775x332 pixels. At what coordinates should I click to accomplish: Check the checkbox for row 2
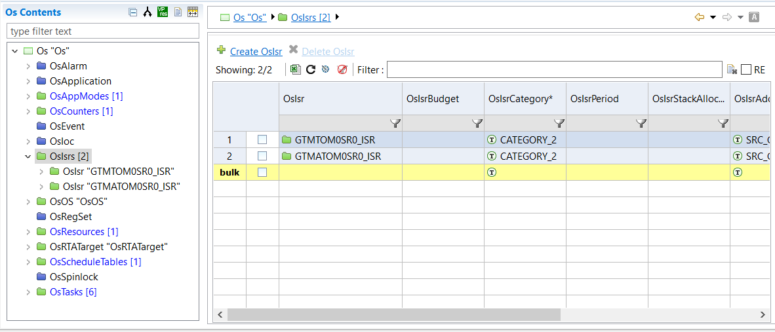262,156
